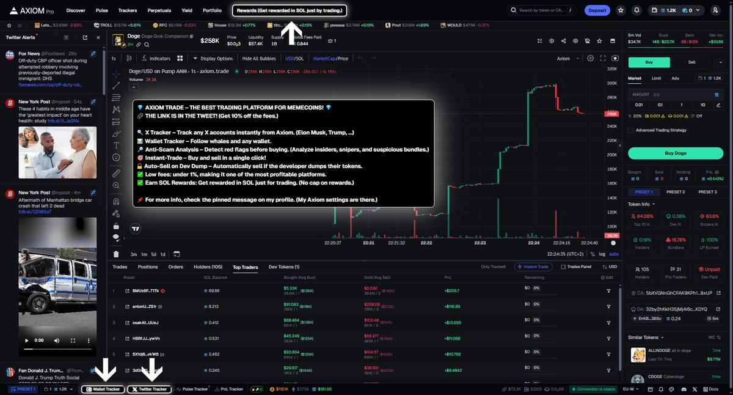Select the ruler measure tool
Viewport: 733px width, 395px height.
pos(116,174)
